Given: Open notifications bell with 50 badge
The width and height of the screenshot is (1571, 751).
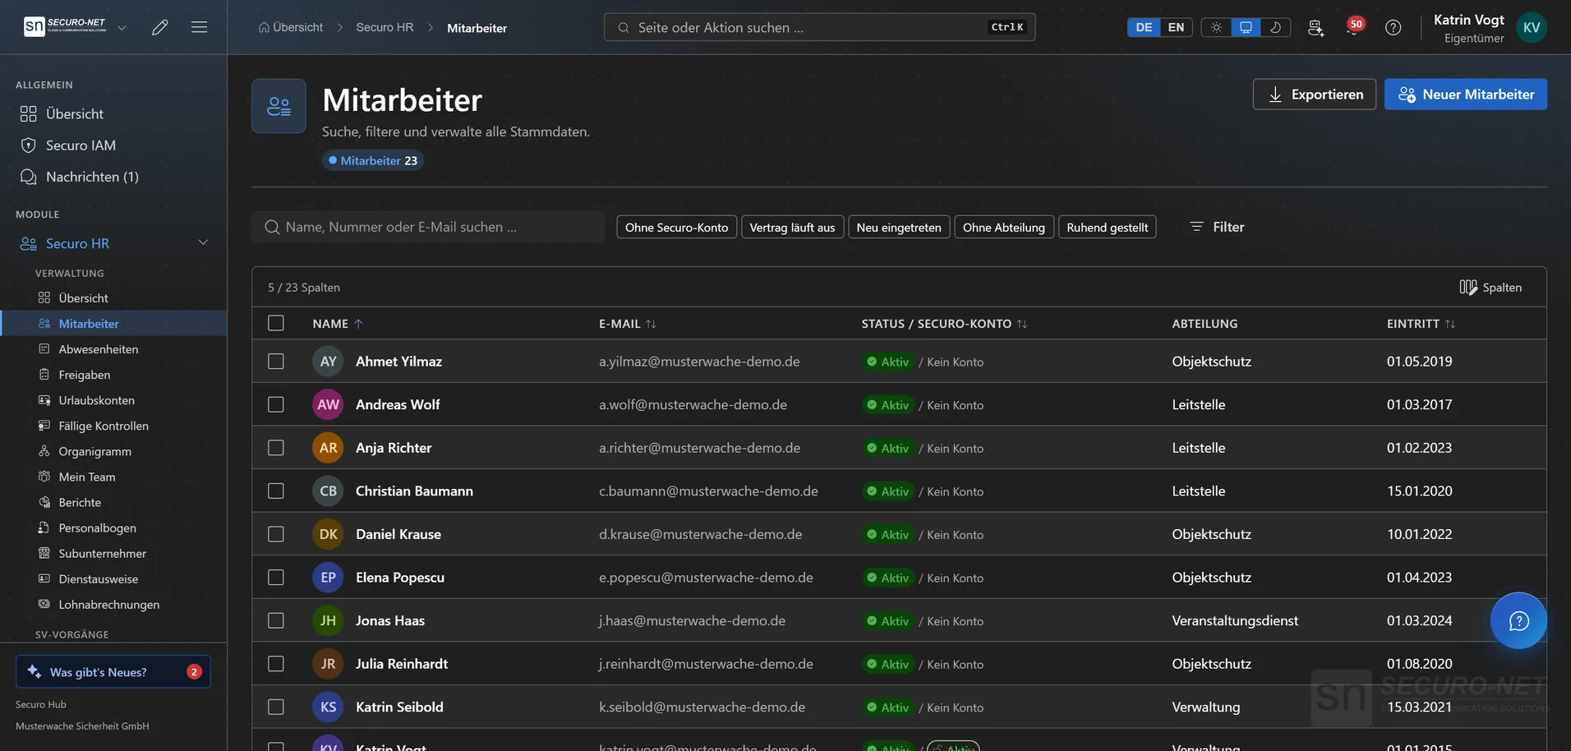Looking at the screenshot, I should coord(1354,27).
